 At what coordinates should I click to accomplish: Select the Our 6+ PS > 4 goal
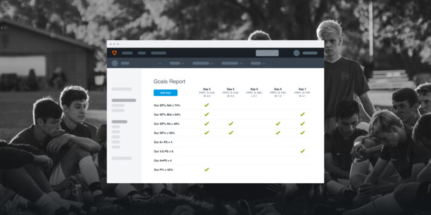(x=163, y=142)
